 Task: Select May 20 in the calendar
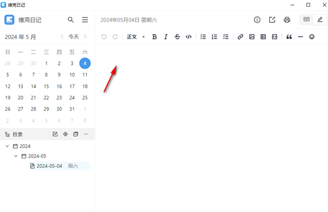[x=21, y=98]
